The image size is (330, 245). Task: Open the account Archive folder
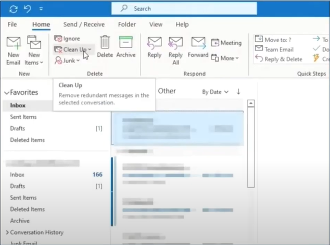(x=20, y=220)
